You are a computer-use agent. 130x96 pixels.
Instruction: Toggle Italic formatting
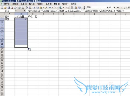(x=121, y=8)
